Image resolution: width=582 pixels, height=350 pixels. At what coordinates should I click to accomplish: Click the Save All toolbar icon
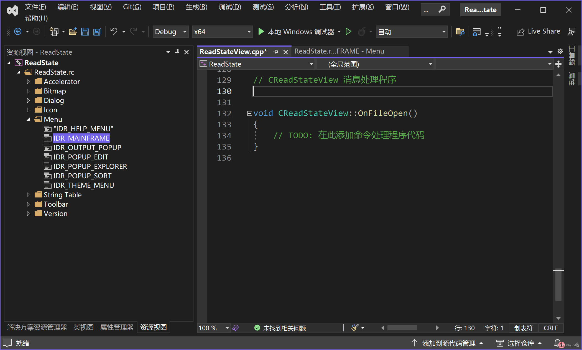click(97, 32)
